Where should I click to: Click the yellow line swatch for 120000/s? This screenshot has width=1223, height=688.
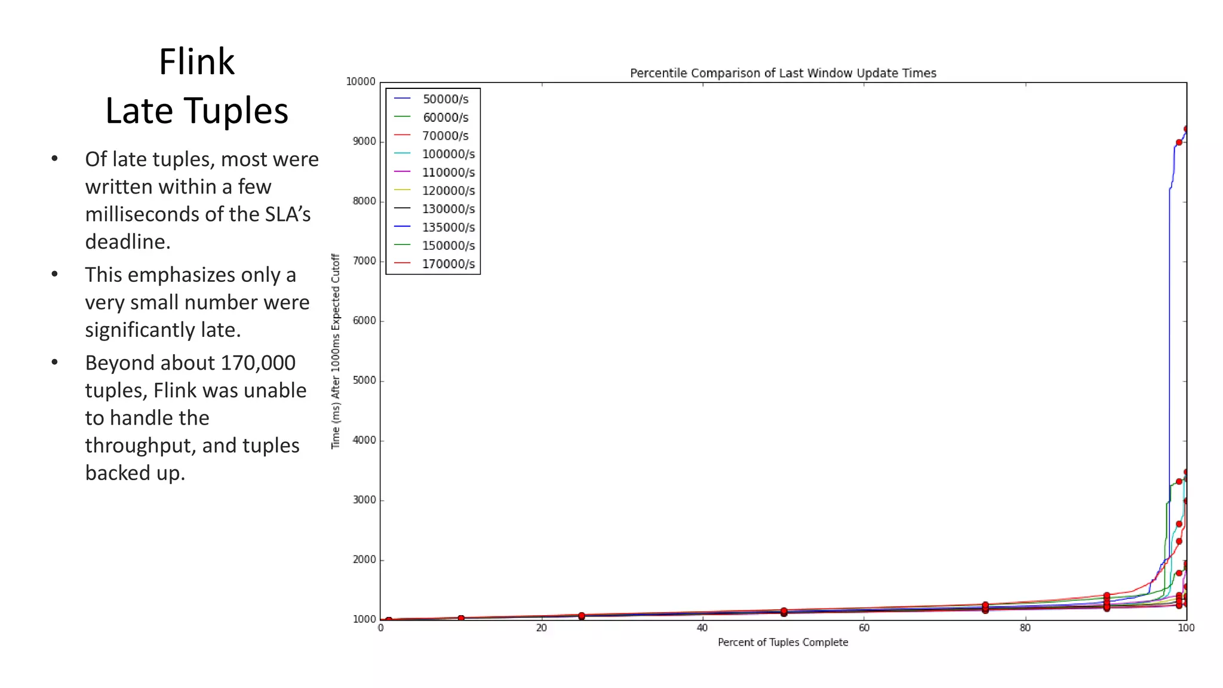tap(402, 190)
